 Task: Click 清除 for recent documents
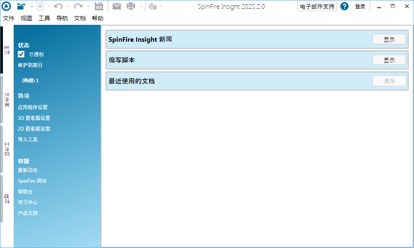[x=389, y=81]
